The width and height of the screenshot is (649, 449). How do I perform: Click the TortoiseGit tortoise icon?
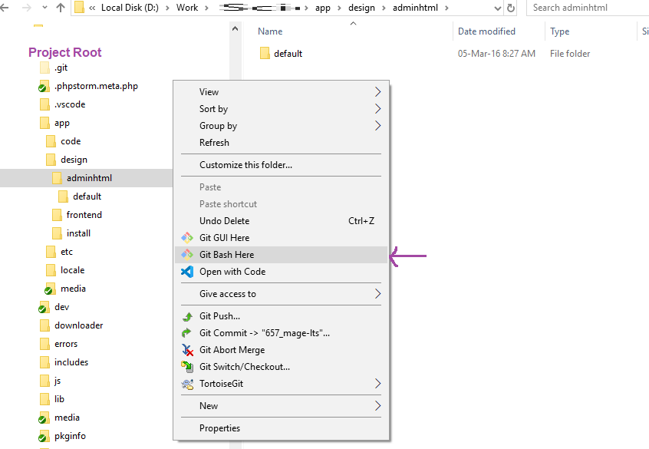click(x=186, y=384)
